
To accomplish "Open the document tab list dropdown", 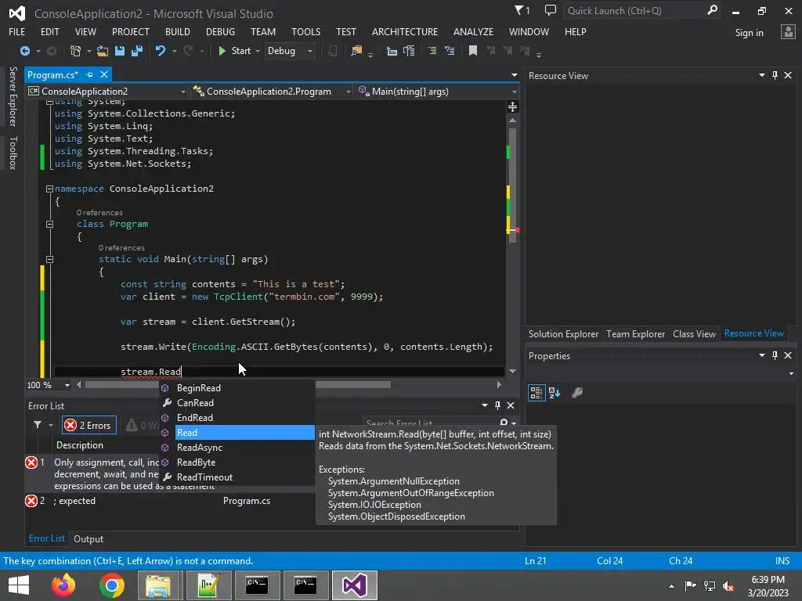I will pos(514,75).
